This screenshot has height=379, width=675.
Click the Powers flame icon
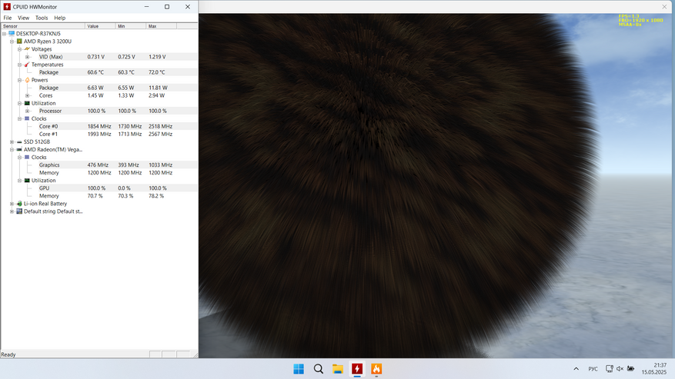coord(27,80)
